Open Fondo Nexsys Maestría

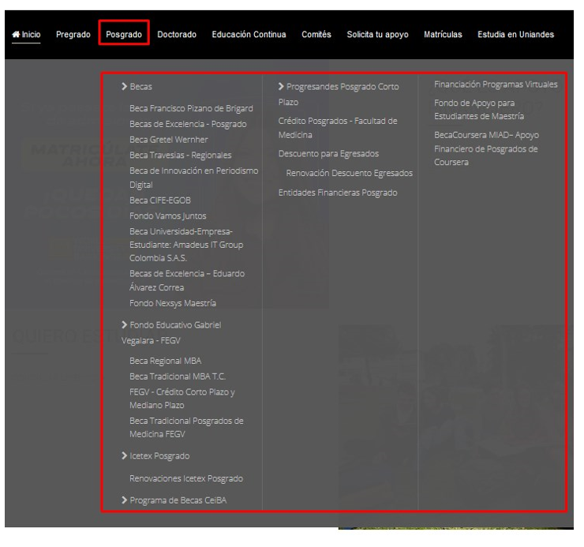click(173, 303)
